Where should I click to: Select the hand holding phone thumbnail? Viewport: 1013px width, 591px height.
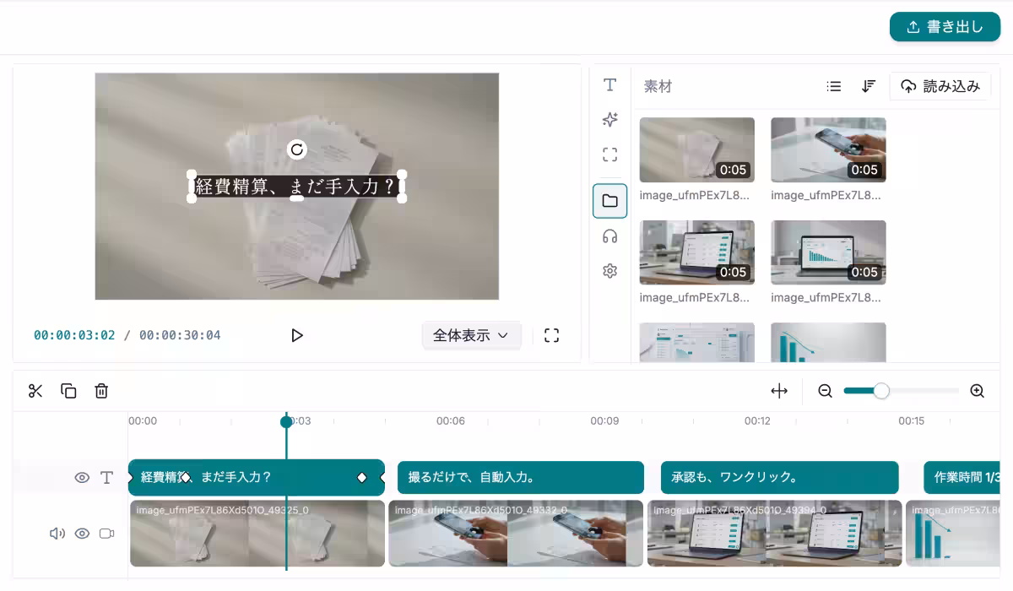click(x=829, y=150)
